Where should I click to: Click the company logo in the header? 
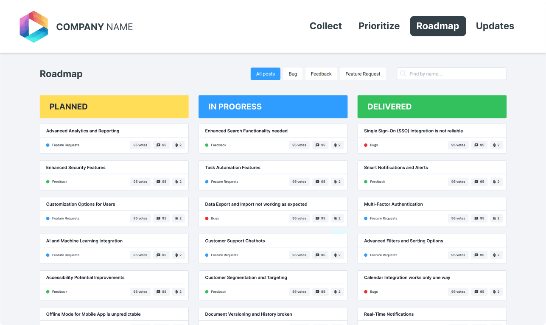34,26
